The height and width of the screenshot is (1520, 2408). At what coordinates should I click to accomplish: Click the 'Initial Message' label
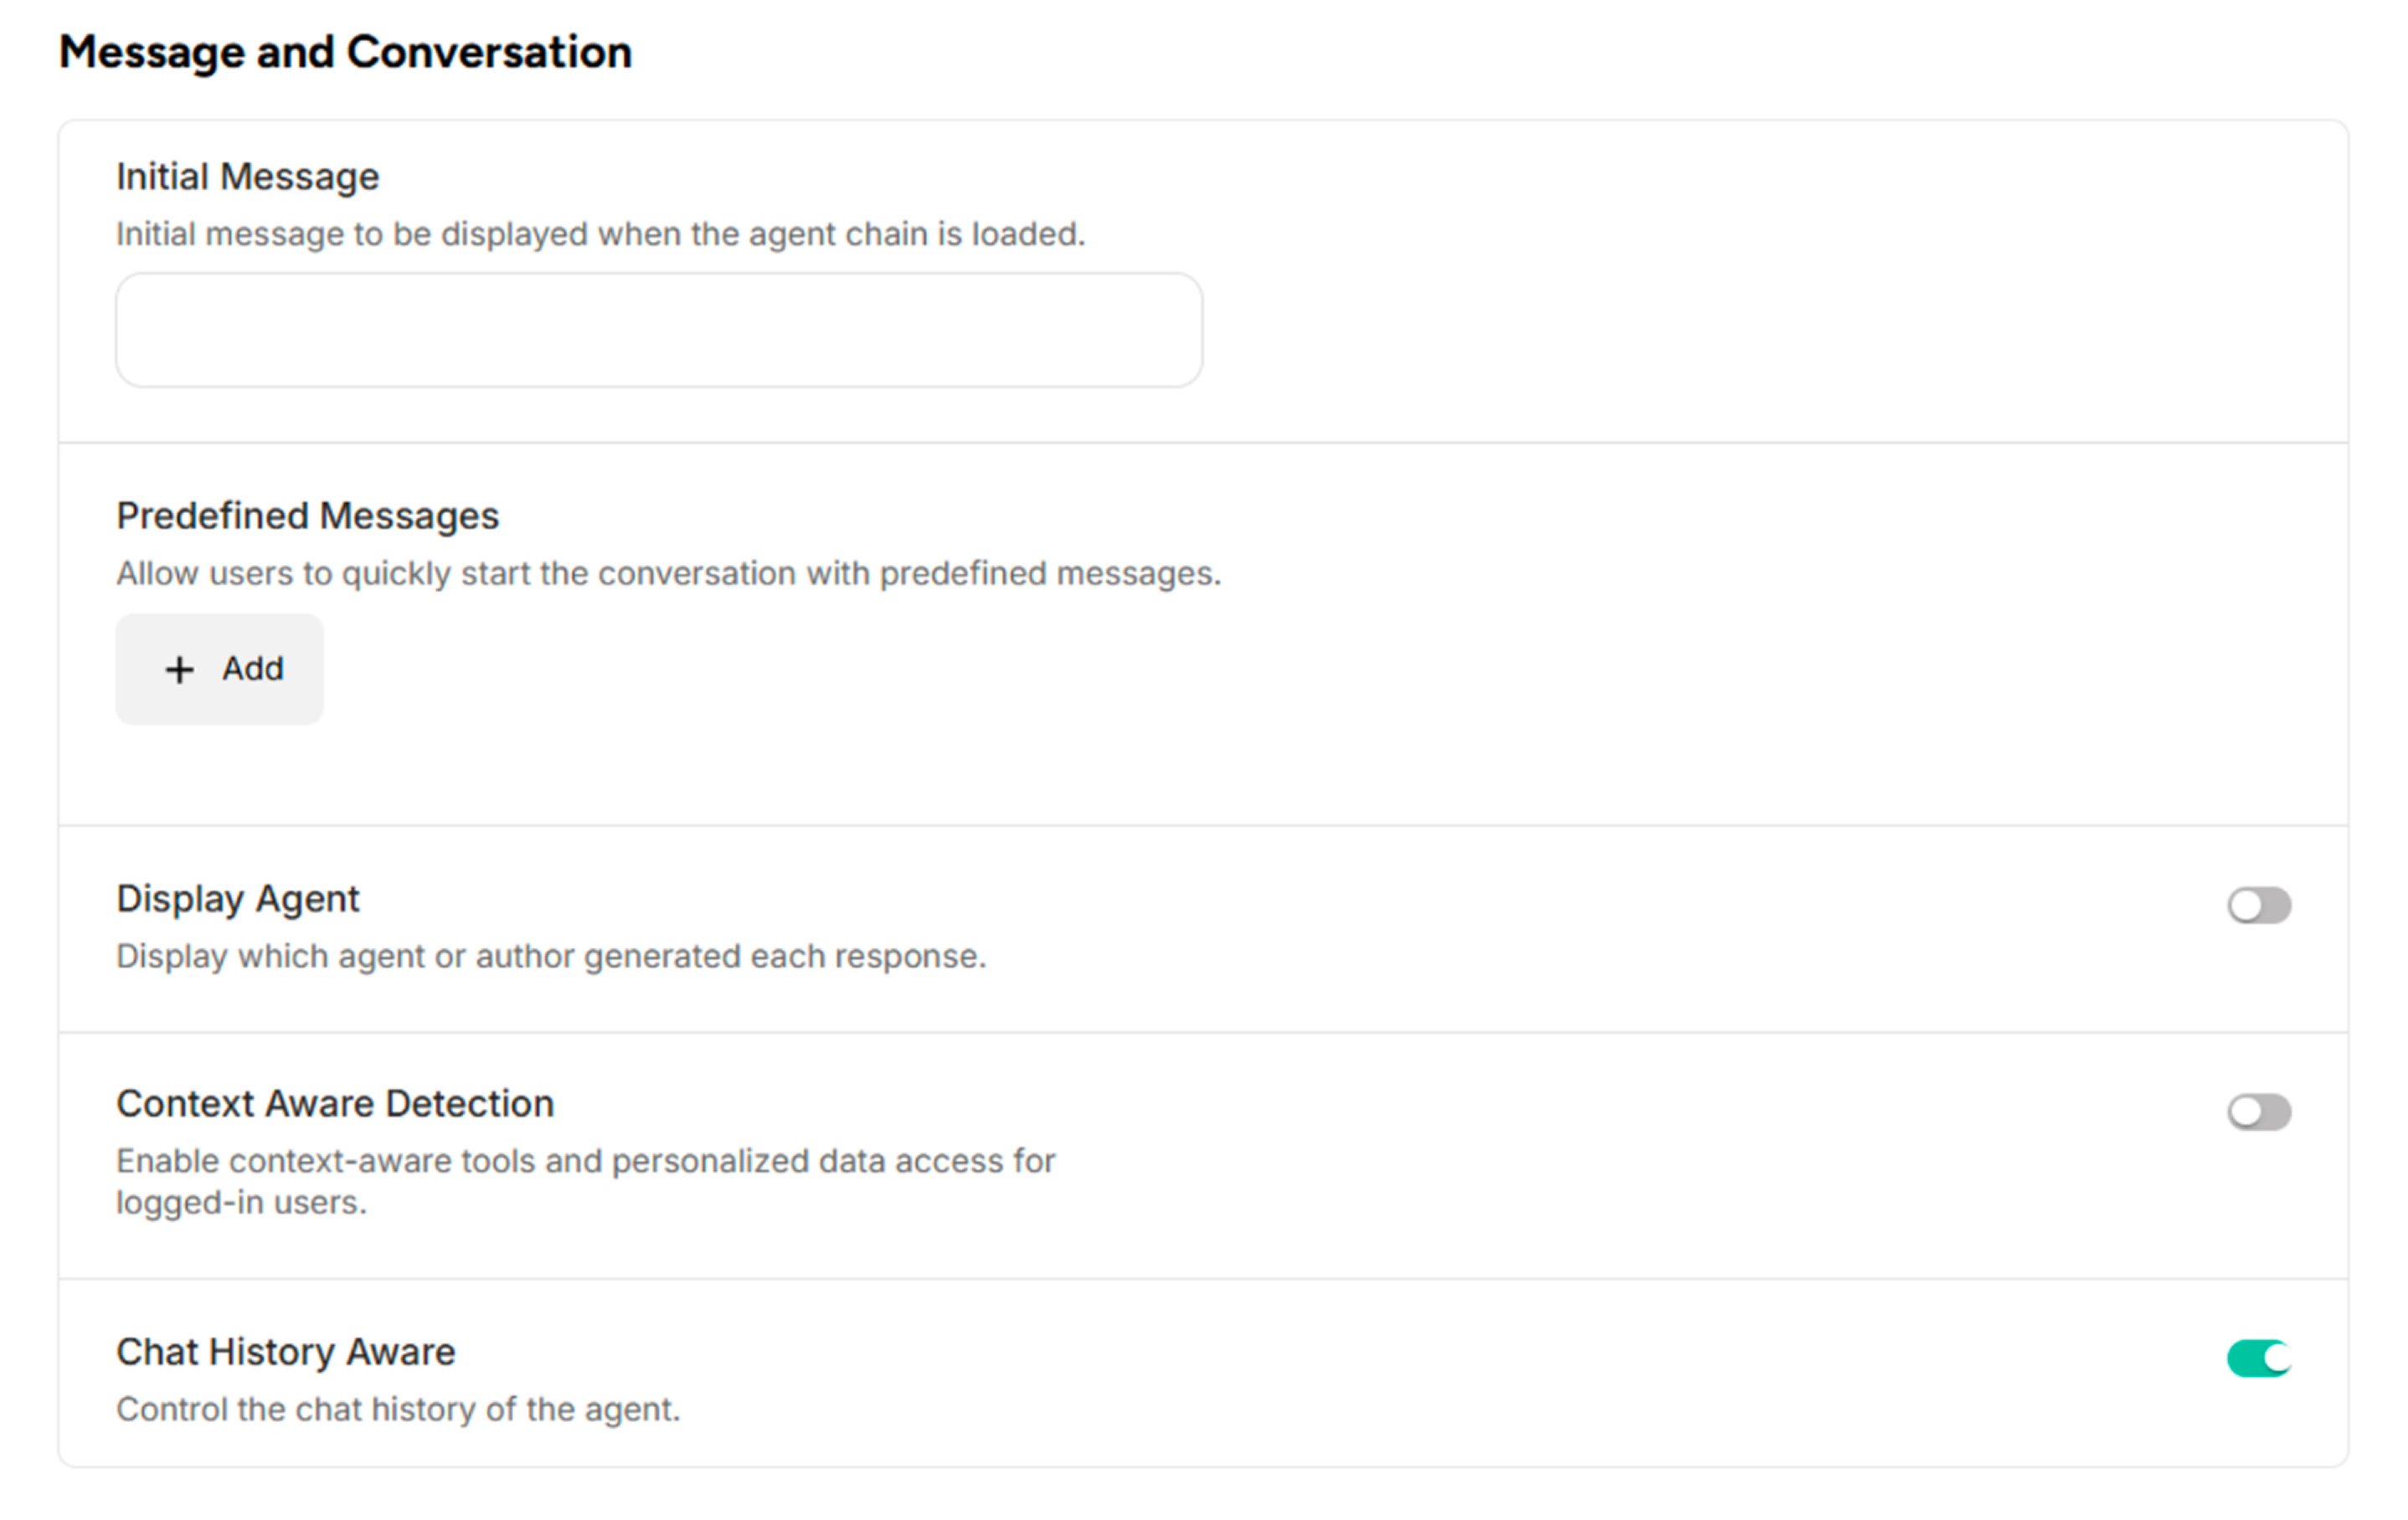[248, 177]
